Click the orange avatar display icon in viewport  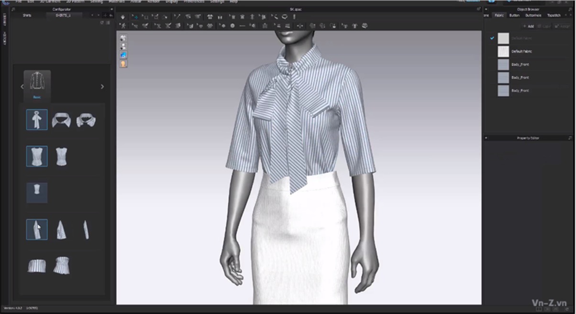click(x=123, y=63)
